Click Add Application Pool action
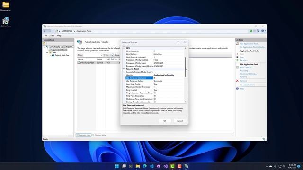The image size is (303, 170). click(249, 44)
